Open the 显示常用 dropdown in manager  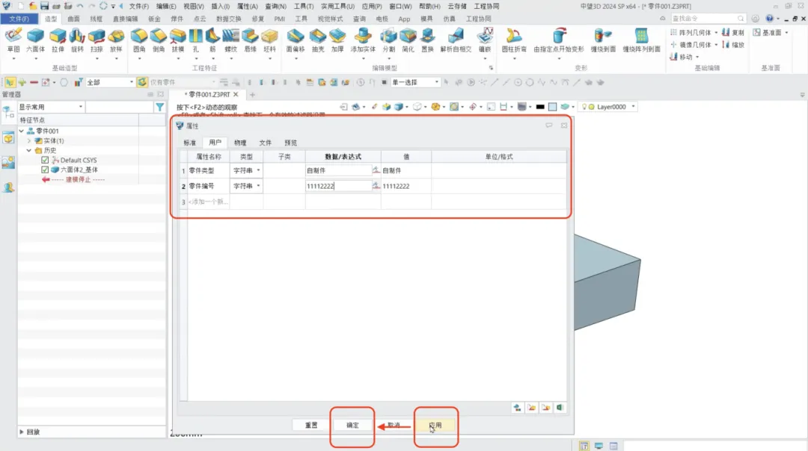[x=50, y=108]
